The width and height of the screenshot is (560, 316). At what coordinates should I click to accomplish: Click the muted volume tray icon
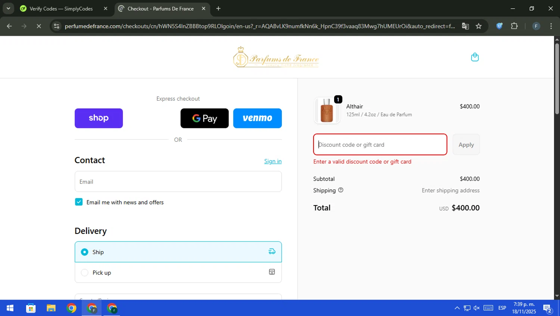coord(476,308)
